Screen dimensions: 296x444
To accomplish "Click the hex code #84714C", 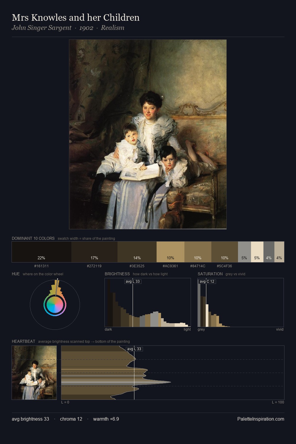I will 198,266.
